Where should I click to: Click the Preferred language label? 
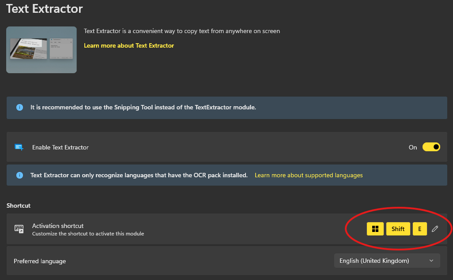click(x=40, y=261)
